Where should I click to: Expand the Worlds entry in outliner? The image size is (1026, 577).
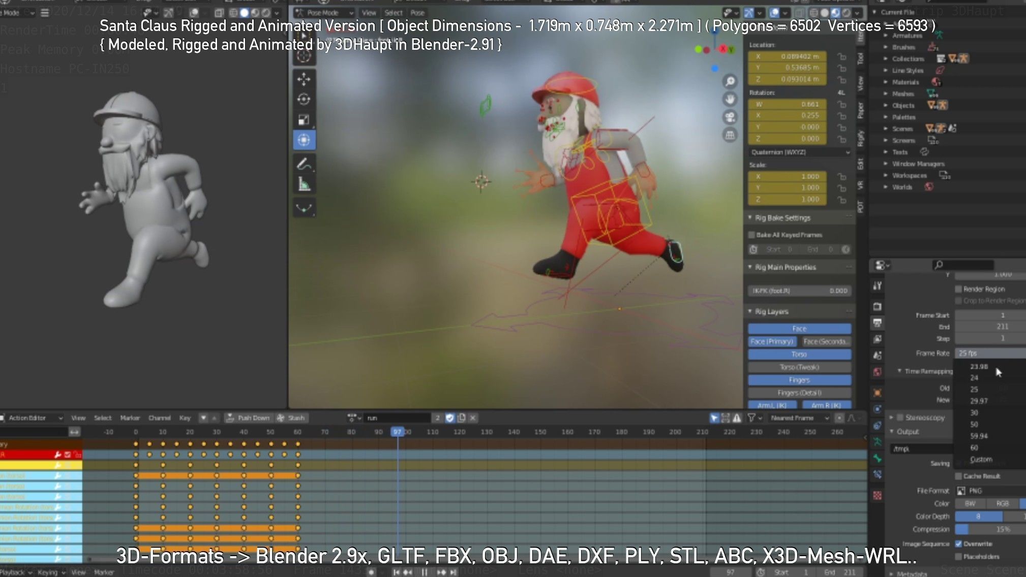coord(886,187)
